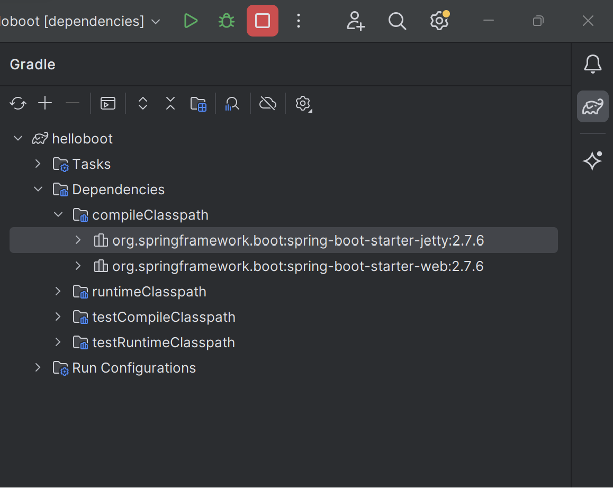Viewport: 613px width, 488px height.
Task: Select the Dependencies tree item
Action: point(119,189)
